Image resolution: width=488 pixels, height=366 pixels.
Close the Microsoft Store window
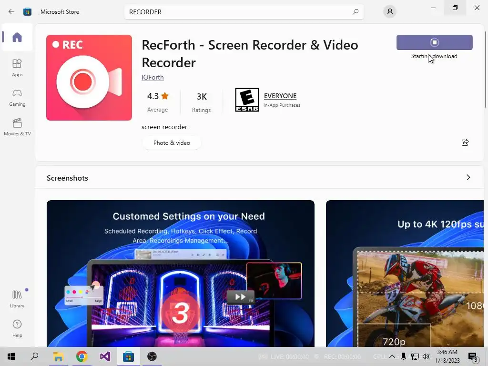tap(477, 8)
